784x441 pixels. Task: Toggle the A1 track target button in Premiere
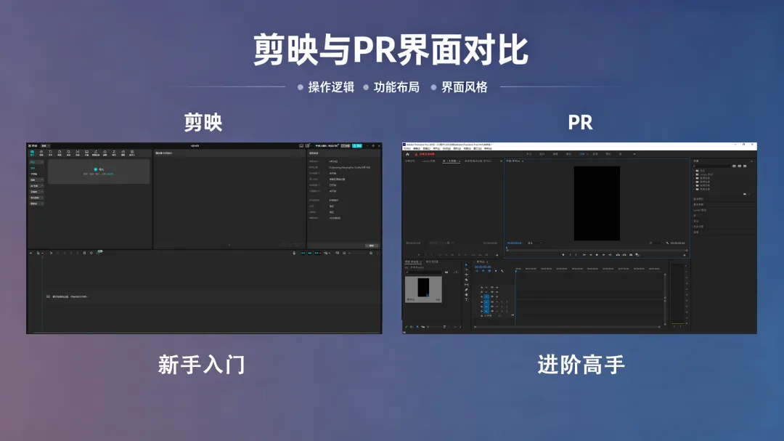point(486,302)
